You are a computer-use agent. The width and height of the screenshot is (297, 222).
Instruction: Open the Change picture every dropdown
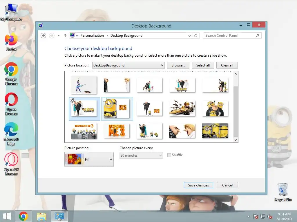tap(141, 155)
